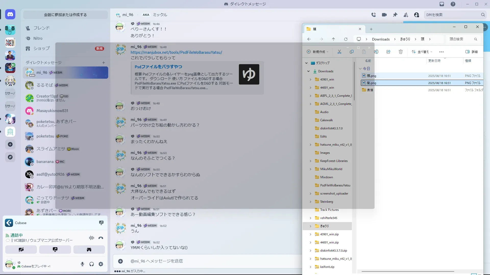This screenshot has height=275, width=490.
Task: Collapse the Downloads tree node
Action: 308,71
